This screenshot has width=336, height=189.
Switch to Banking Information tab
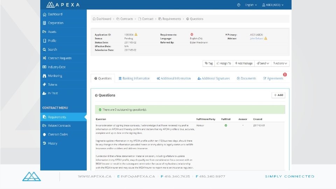[134, 78]
